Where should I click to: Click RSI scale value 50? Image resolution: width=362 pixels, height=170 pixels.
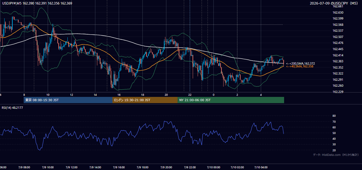pos(334,133)
